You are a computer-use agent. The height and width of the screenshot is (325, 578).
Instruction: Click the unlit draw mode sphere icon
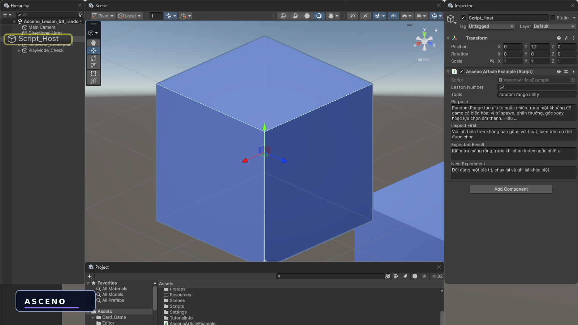[307, 16]
